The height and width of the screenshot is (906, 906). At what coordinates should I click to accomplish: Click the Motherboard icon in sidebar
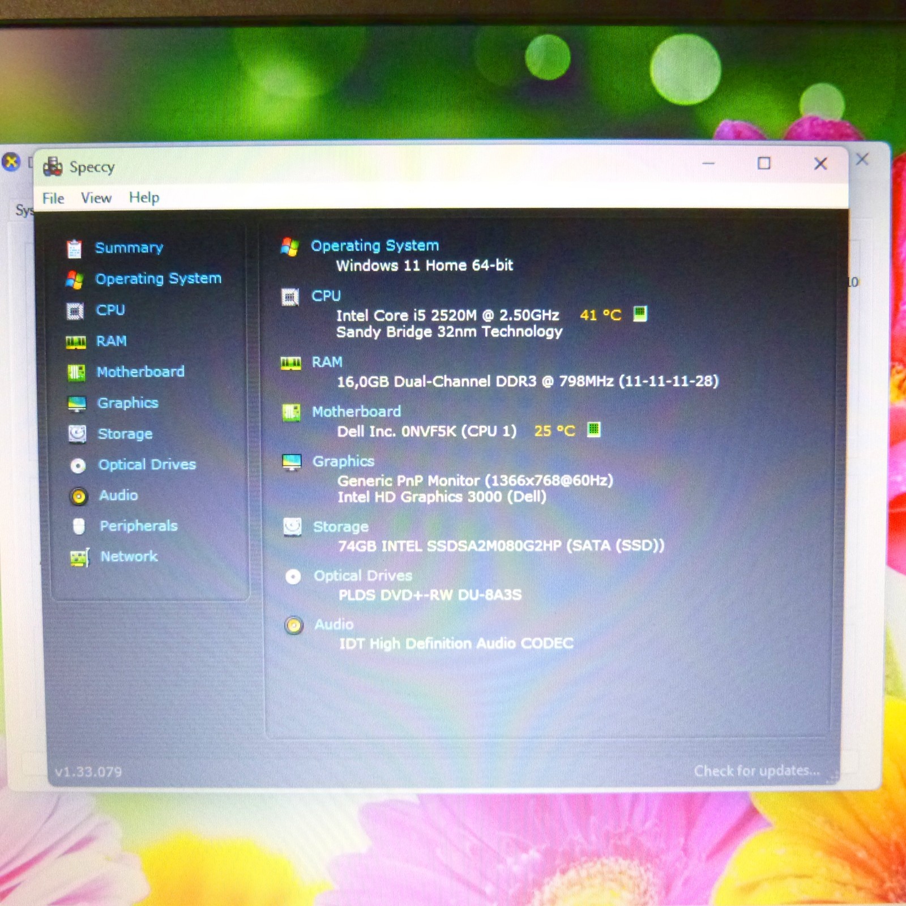point(76,373)
